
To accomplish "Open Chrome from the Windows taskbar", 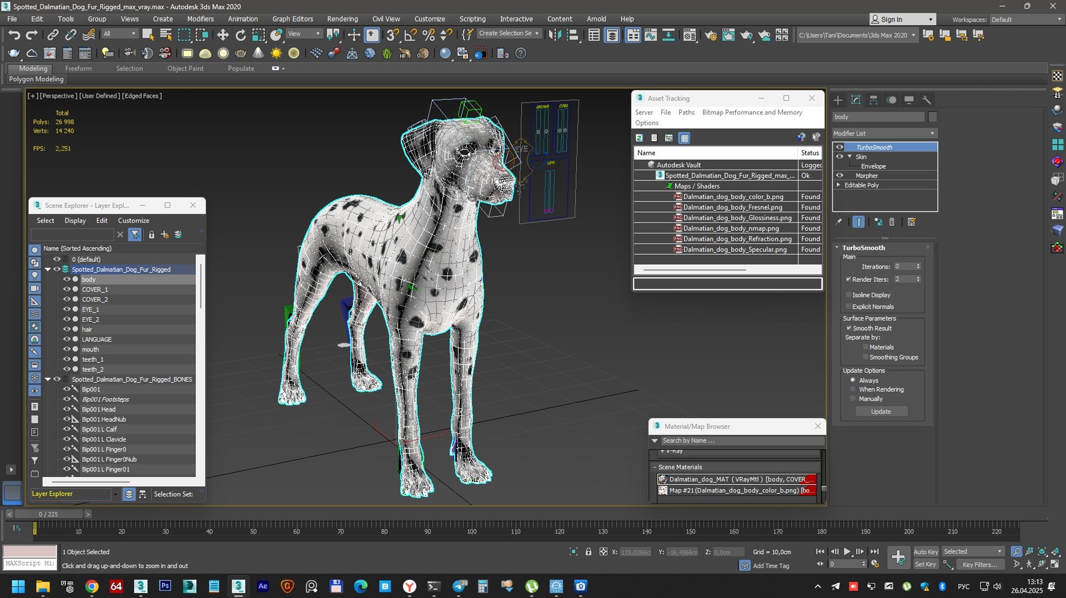I will pos(92,586).
